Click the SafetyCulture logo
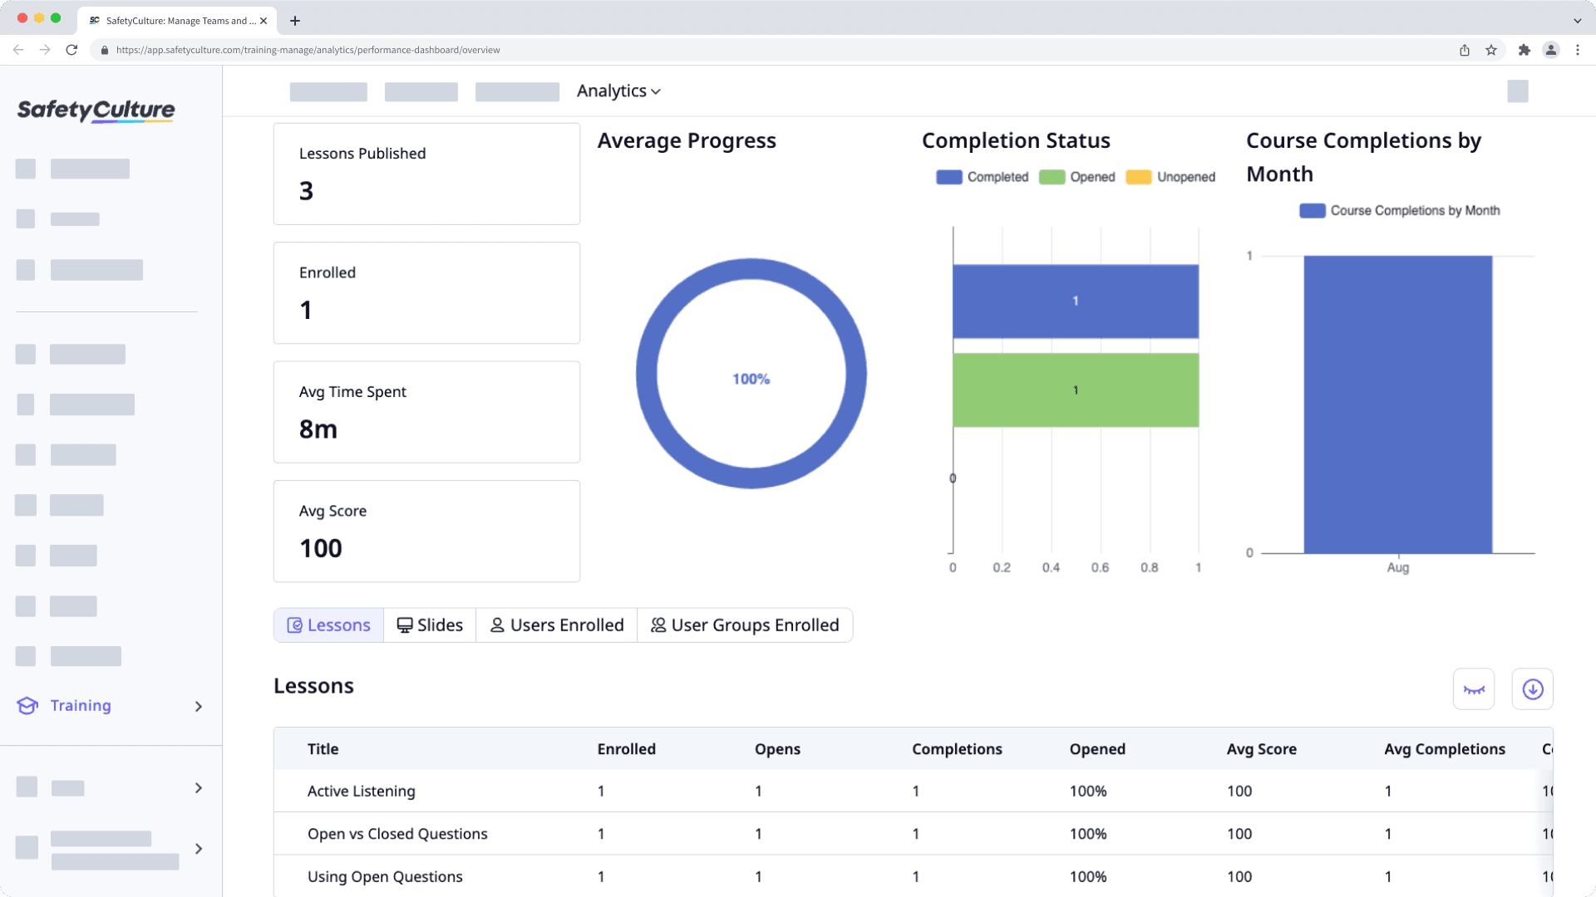The image size is (1596, 897). pyautogui.click(x=96, y=110)
